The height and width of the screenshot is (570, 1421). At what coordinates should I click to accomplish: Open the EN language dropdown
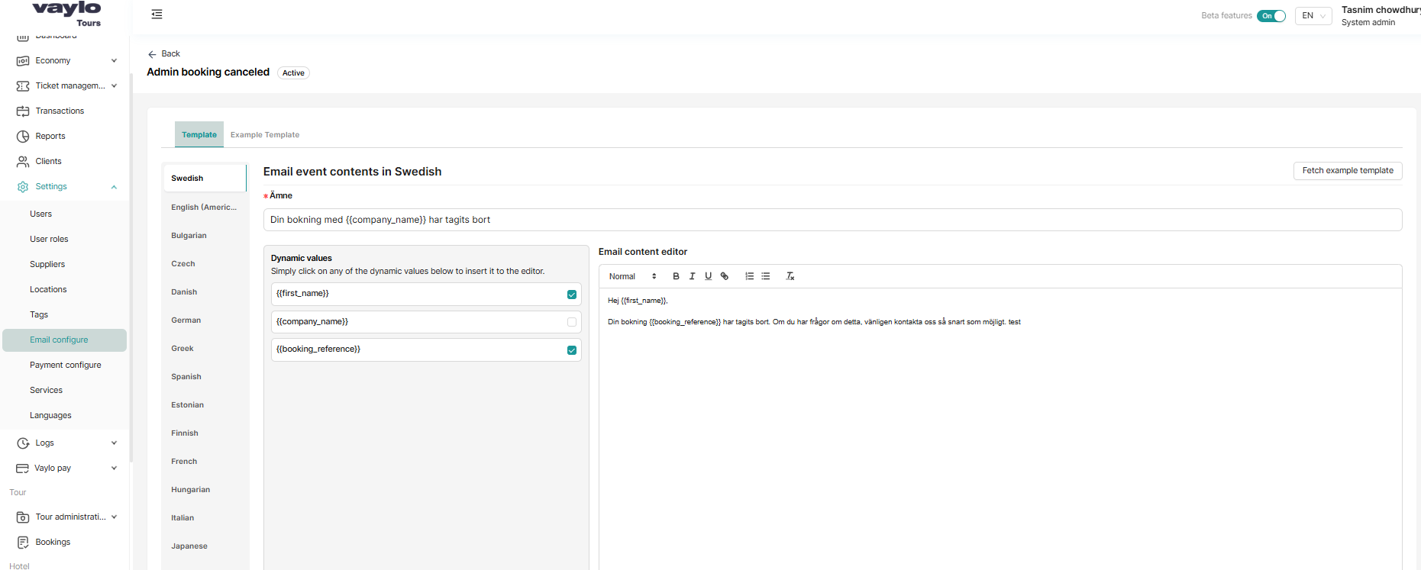coord(1313,16)
